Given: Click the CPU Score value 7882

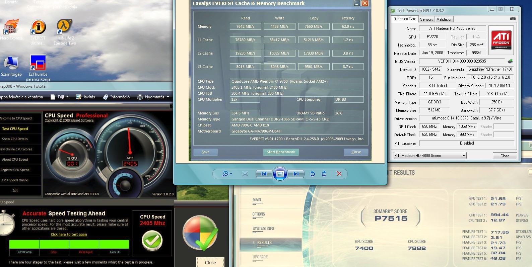Looking at the screenshot, I should point(417,248).
